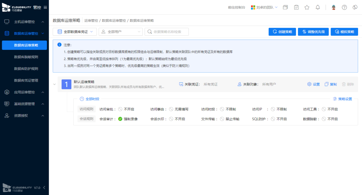Screen dimensions: 362x195
Task: Open the 全部用户 dropdown filter
Action: pyautogui.click(x=120, y=32)
